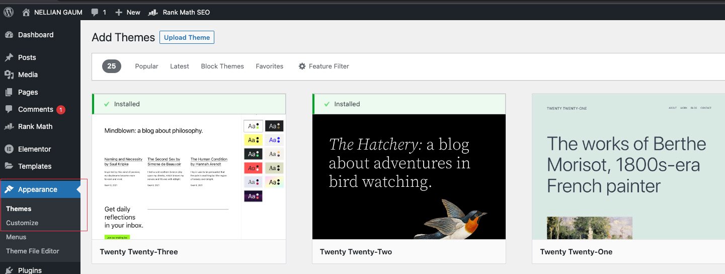Switch to the Latest themes tab
Screen dimensions: 725x274
[x=180, y=66]
